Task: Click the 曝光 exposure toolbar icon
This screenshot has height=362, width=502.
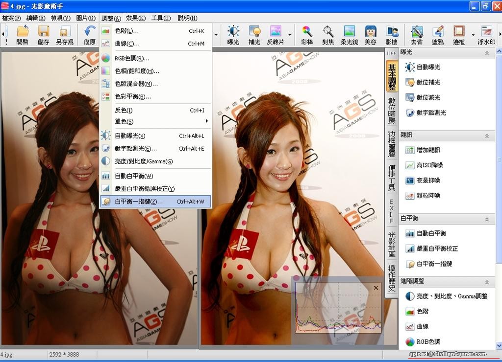Action: pyautogui.click(x=233, y=35)
